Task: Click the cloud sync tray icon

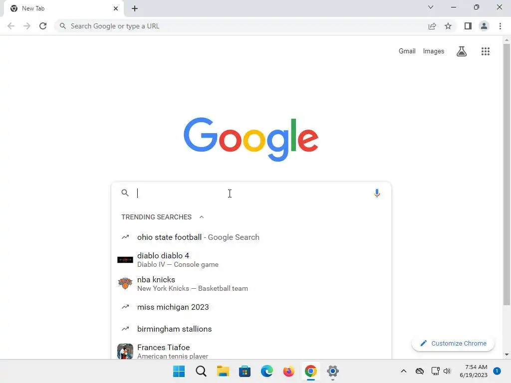Action: (419, 371)
